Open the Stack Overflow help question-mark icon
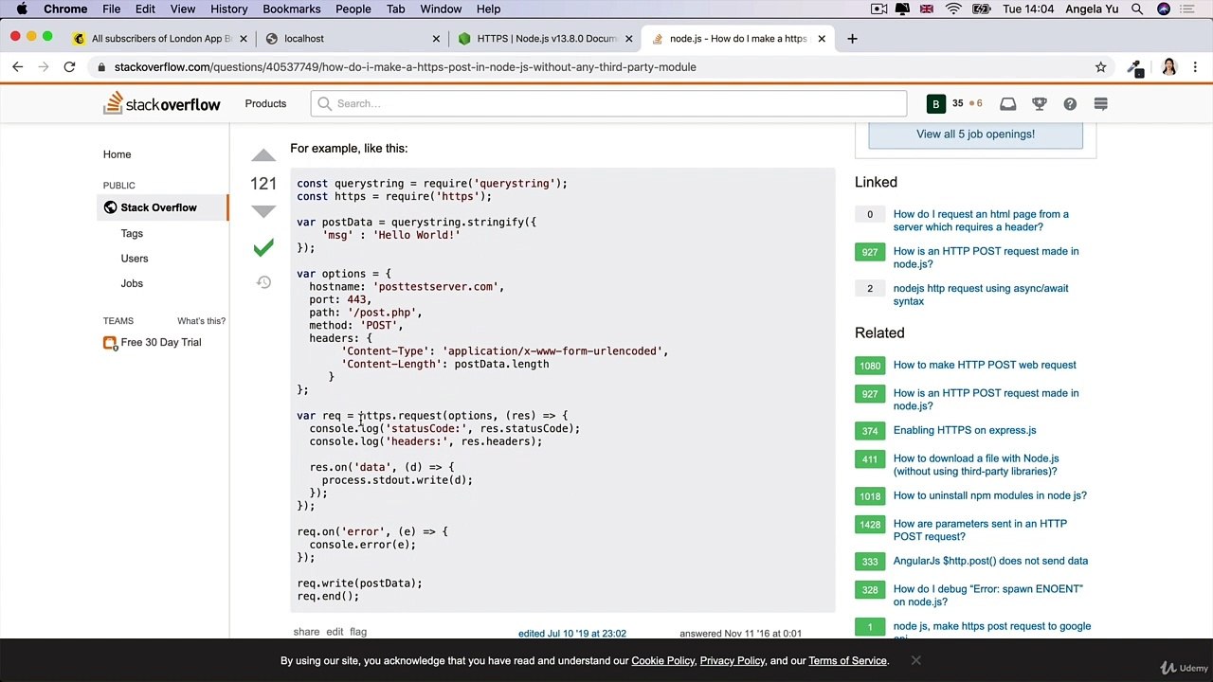Screen dimensions: 1213x682 pyautogui.click(x=1070, y=103)
